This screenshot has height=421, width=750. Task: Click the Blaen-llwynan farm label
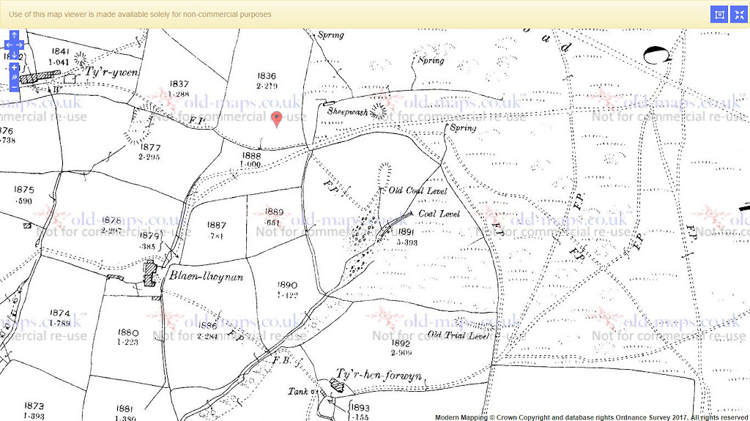tap(206, 277)
